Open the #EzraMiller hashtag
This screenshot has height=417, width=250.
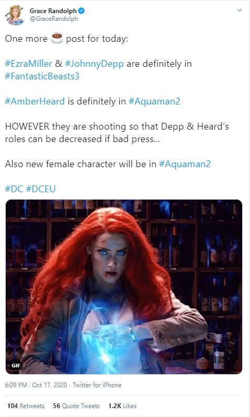coord(28,64)
